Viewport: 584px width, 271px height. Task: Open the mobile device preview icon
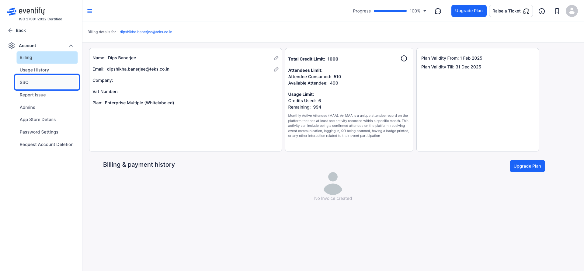click(557, 11)
